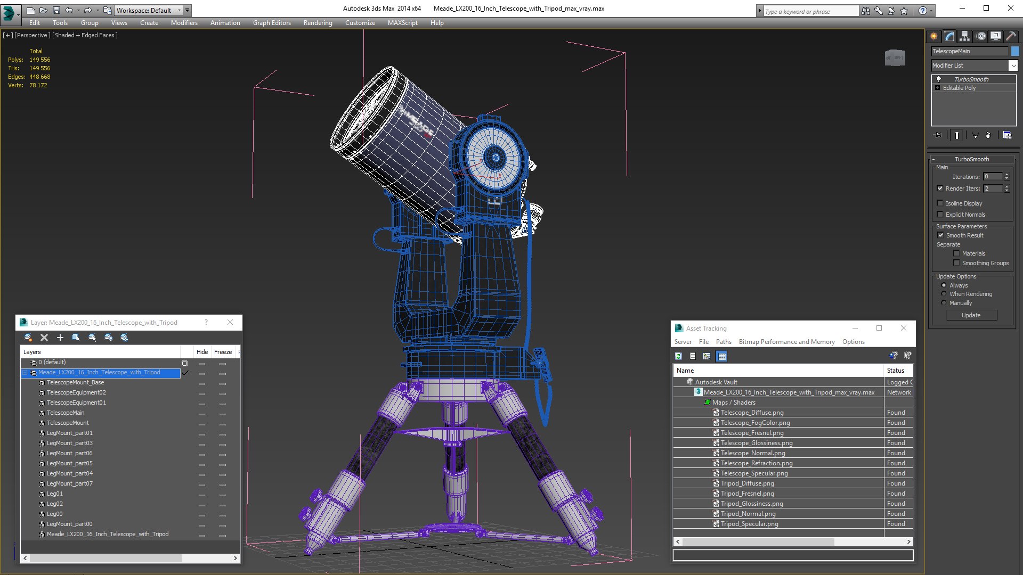
Task: Select the When Rendering update option
Action: click(x=944, y=294)
